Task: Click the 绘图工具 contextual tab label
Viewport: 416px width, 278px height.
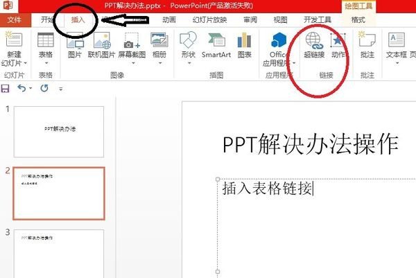Action: coord(358,6)
